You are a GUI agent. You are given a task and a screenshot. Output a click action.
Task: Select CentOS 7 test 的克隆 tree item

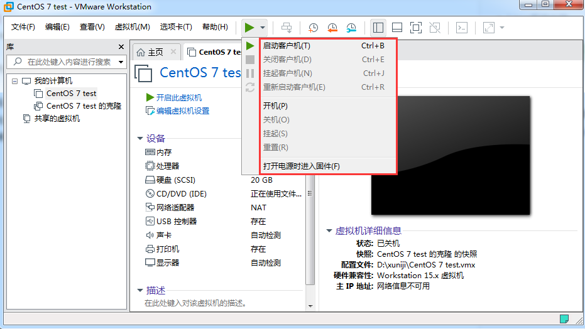(84, 106)
